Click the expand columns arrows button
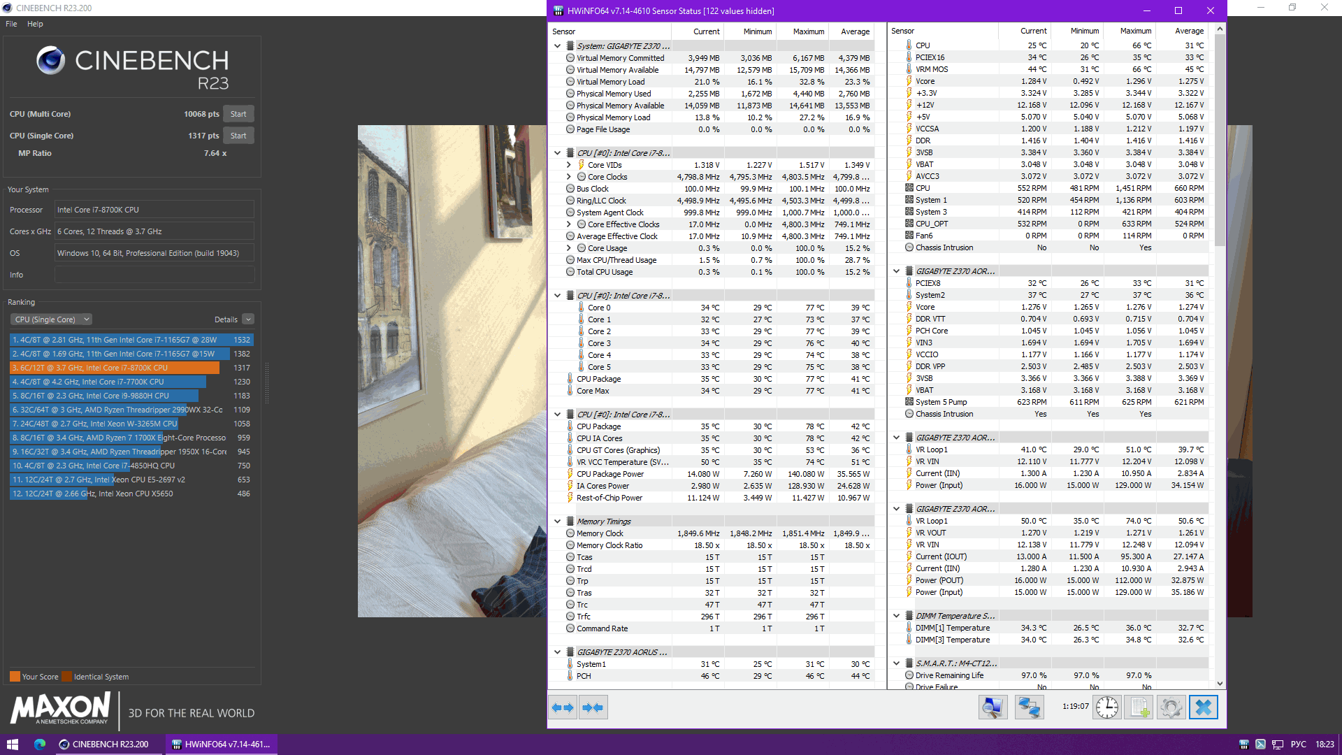This screenshot has height=755, width=1342. [563, 707]
